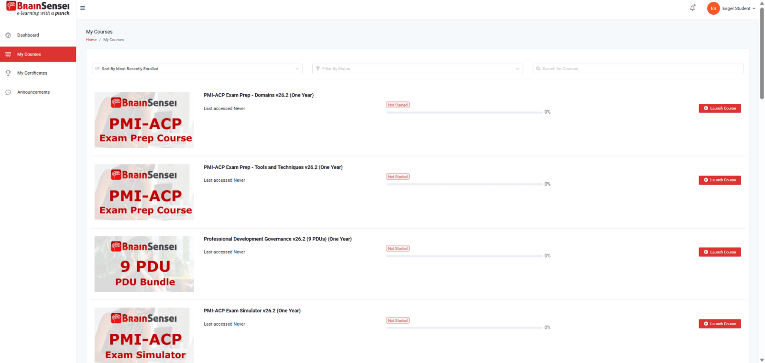The image size is (765, 363).
Task: Open PMI-ACP Exam Simulator course title
Action: 252,311
